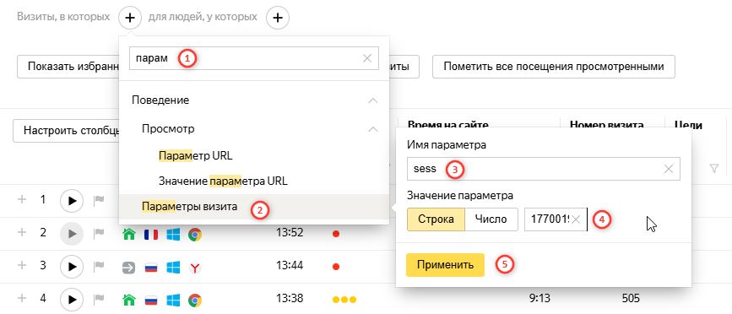Viewport: 732px width, 314px height.
Task: Play visit recording in row 1
Action: tap(72, 201)
